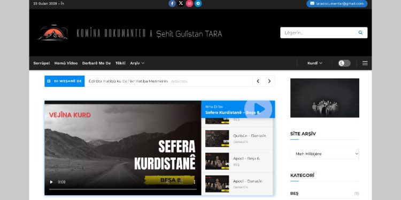Viewport: 401px width, 200px height.
Task: Click the taradocumentar@gmail.com email button
Action: coord(337,4)
